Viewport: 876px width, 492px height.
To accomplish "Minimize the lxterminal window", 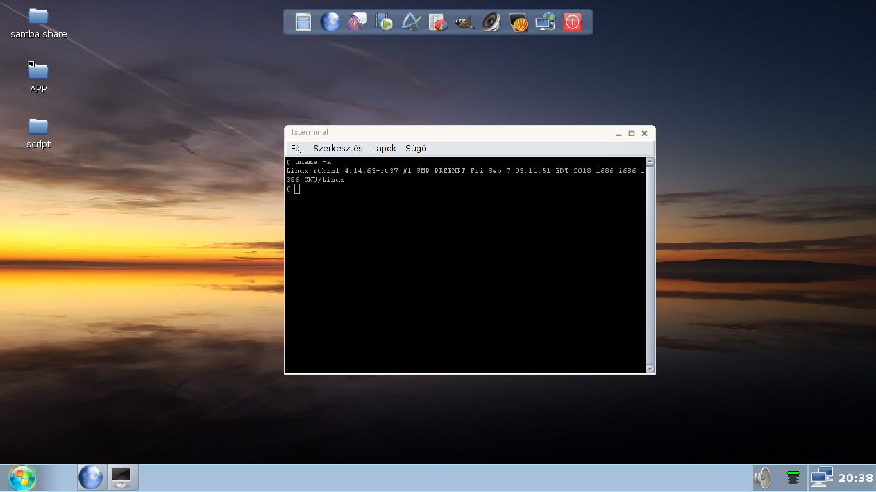I will click(619, 133).
